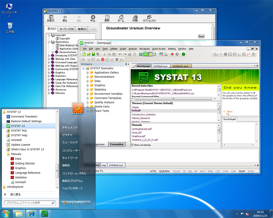The width and height of the screenshot is (273, 218).
Task: Click 印刷 print icon in help window
Action: tap(135, 18)
